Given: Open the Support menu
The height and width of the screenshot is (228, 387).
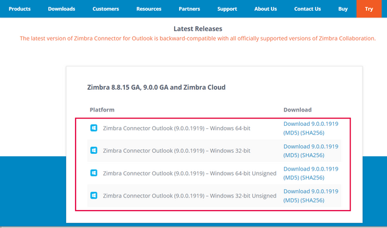Looking at the screenshot, I should (x=227, y=9).
